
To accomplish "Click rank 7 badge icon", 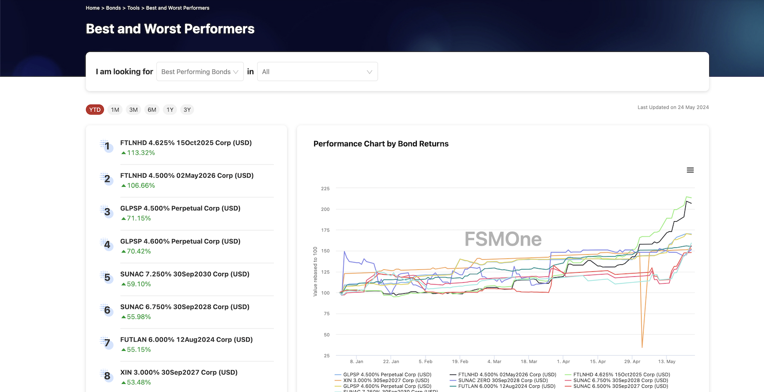I will 107,343.
